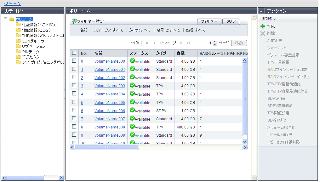
Task: Click the previous page arrow icon
Action: (154, 43)
